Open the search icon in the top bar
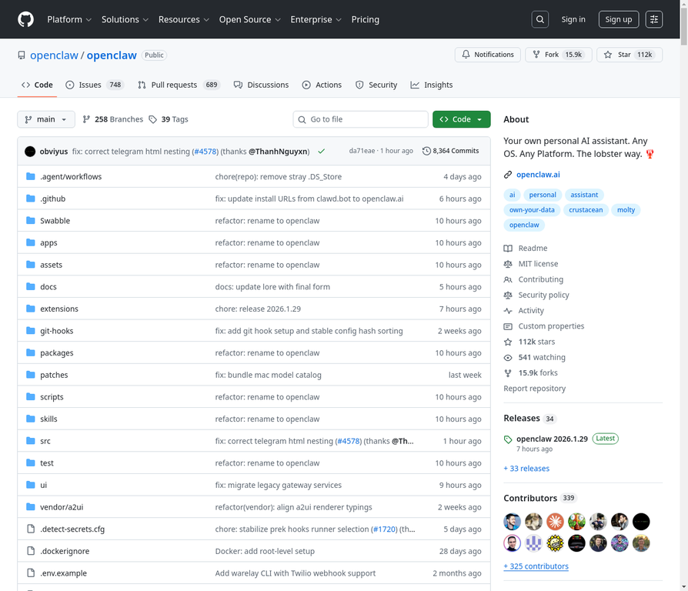Image resolution: width=688 pixels, height=591 pixels. point(539,19)
